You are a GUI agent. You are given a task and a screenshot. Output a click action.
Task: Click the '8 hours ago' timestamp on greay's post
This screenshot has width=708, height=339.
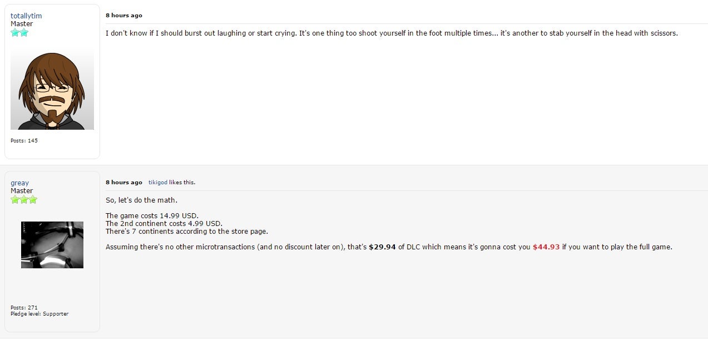[x=124, y=182]
